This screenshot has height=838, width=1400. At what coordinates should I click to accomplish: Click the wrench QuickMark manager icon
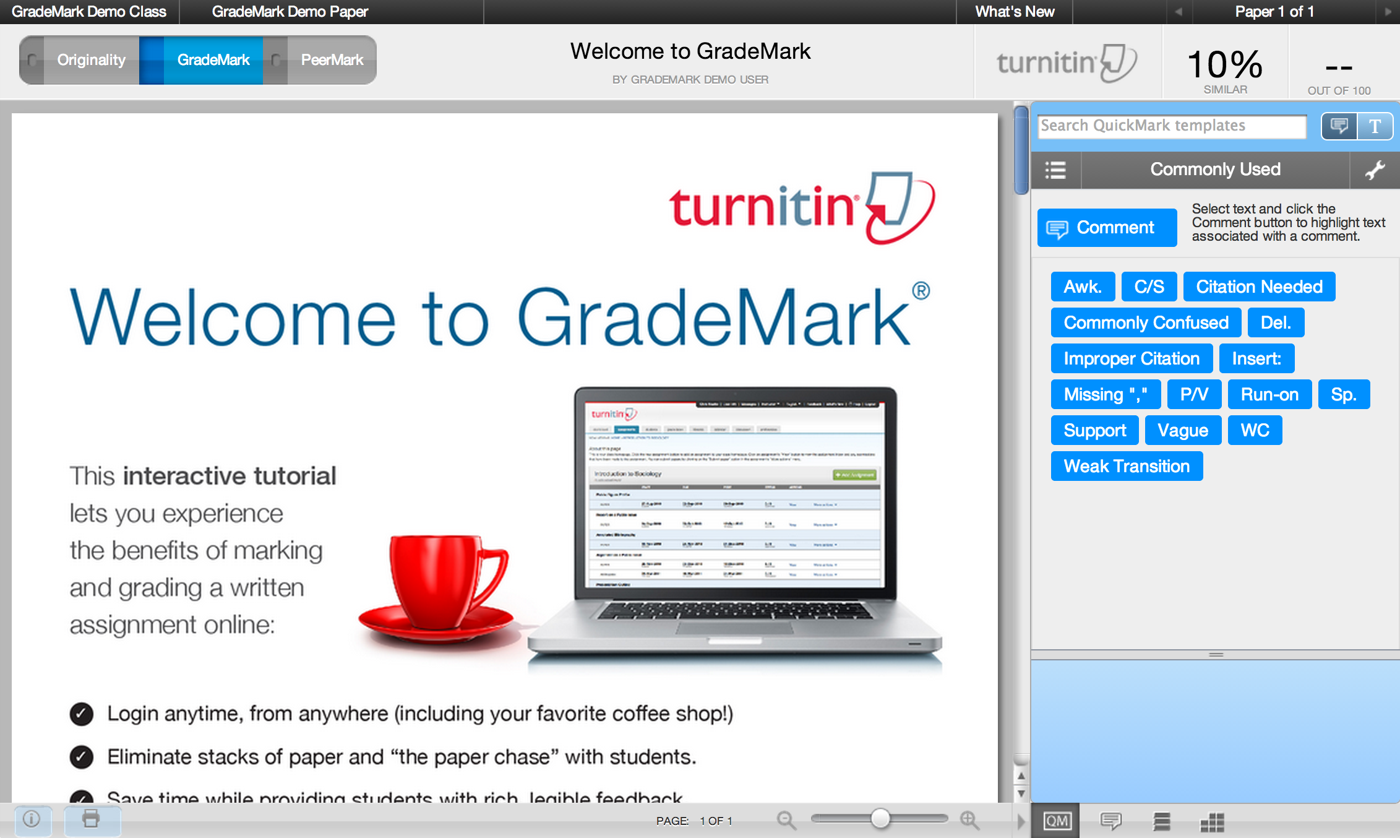1375,170
